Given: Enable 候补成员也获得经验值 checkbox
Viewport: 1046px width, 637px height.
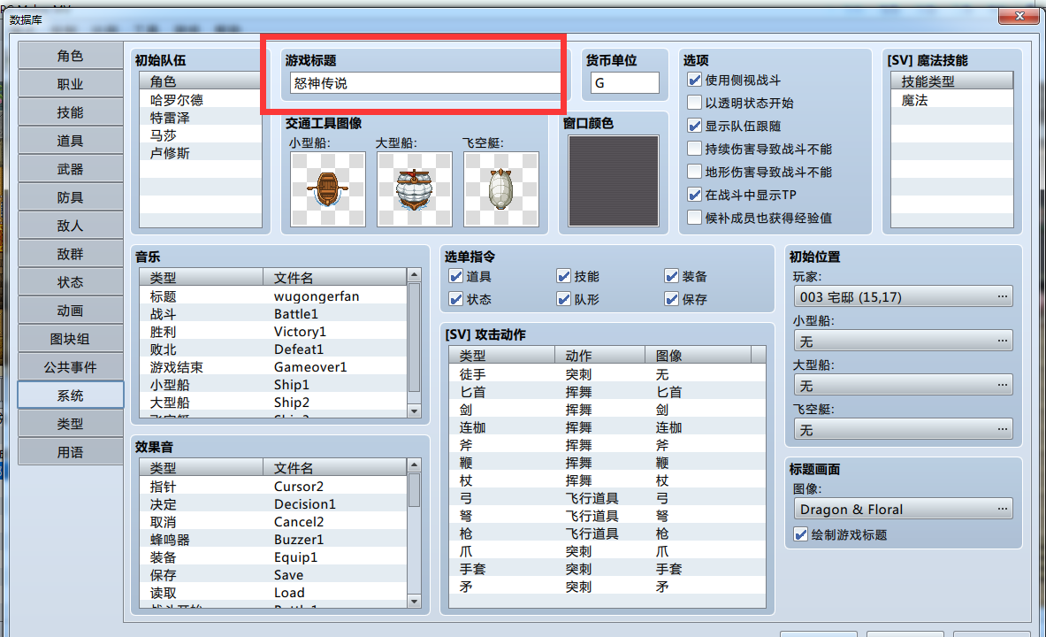Looking at the screenshot, I should coord(694,218).
